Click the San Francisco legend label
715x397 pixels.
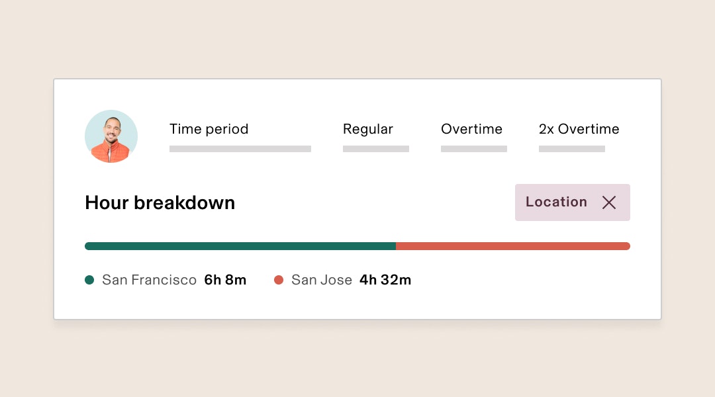click(x=149, y=280)
